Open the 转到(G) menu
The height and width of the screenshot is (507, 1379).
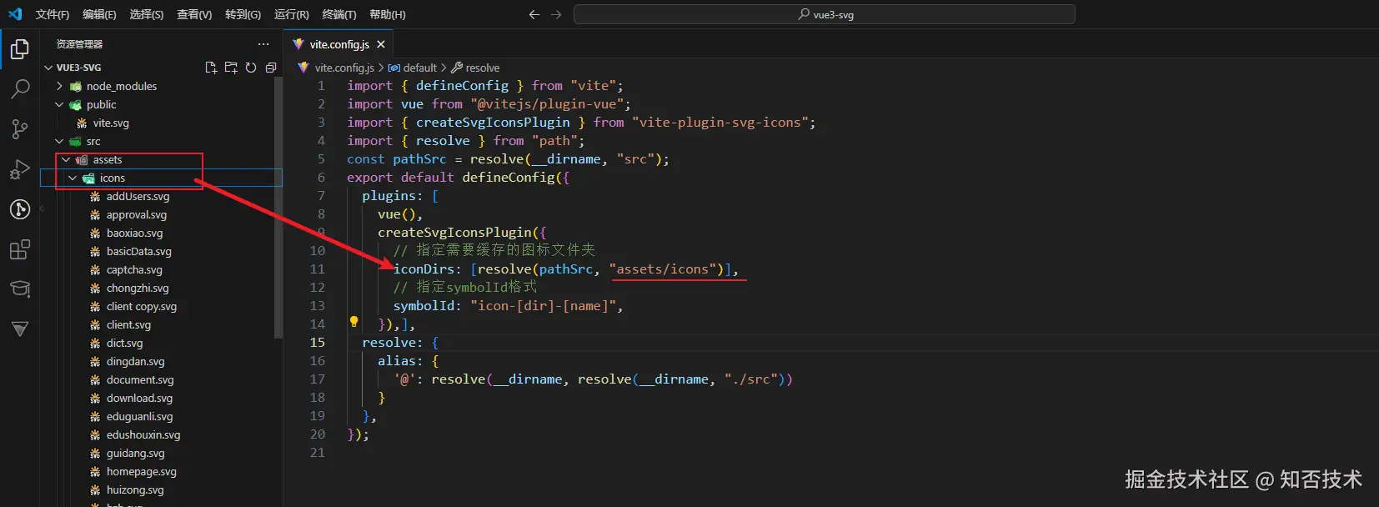(243, 14)
